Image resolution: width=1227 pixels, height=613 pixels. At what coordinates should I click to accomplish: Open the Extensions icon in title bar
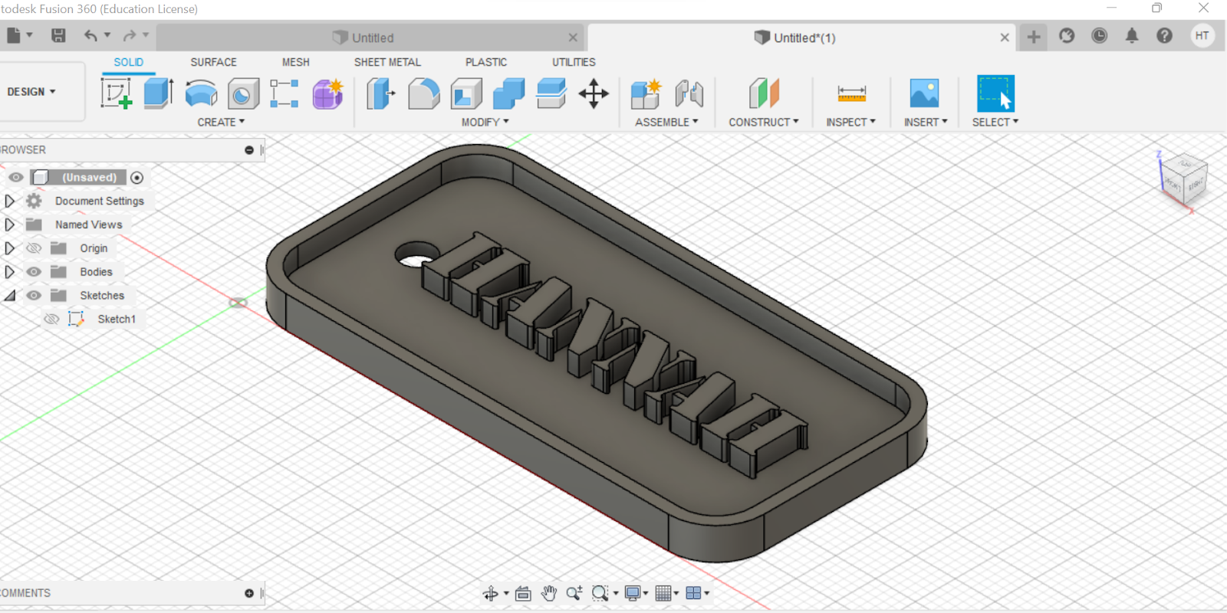[1067, 36]
